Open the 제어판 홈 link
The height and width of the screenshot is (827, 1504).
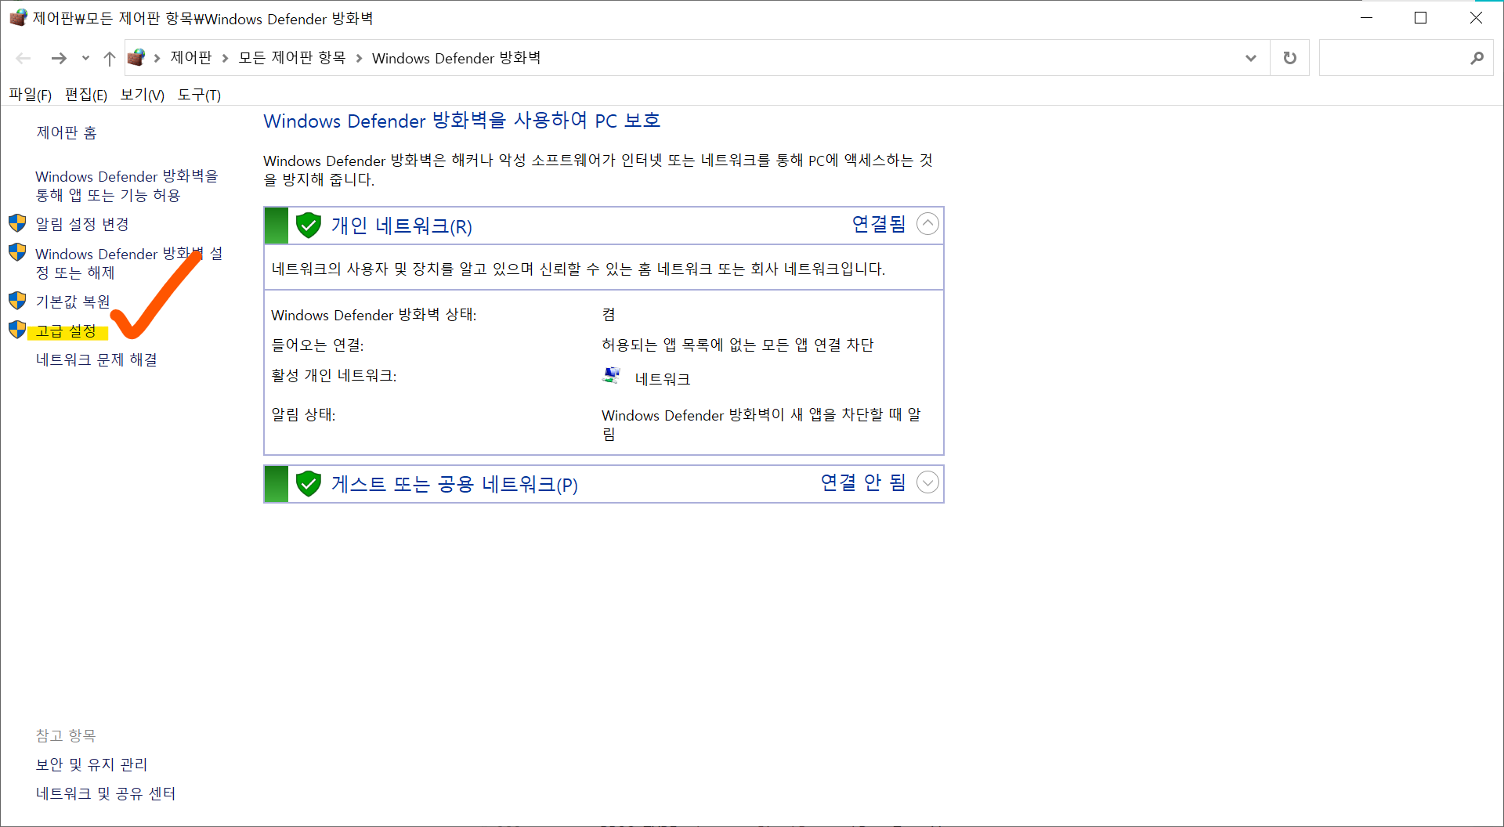coord(67,133)
